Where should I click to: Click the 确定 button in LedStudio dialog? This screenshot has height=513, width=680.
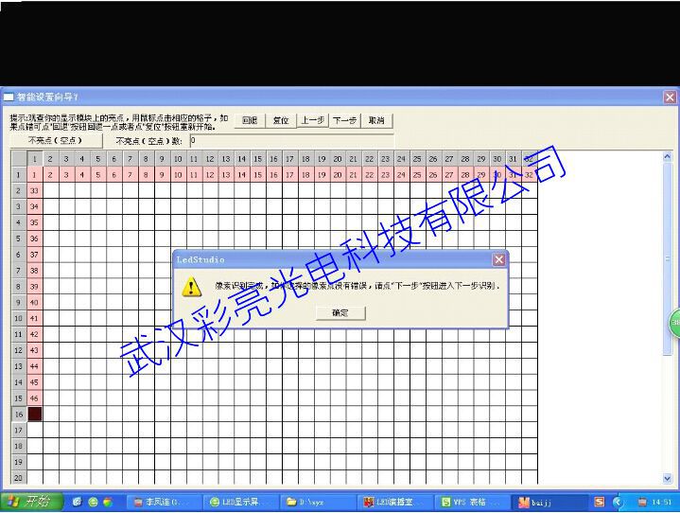pos(340,313)
